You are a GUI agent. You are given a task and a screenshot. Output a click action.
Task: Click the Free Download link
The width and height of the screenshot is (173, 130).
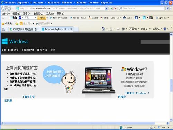point(58,18)
